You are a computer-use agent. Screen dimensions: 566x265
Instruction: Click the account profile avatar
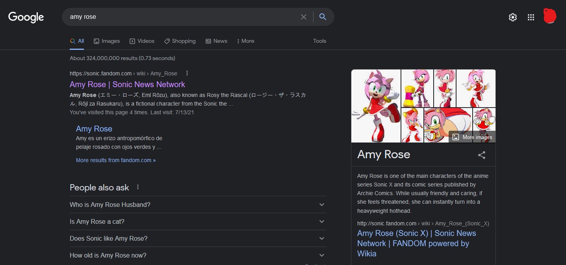549,16
